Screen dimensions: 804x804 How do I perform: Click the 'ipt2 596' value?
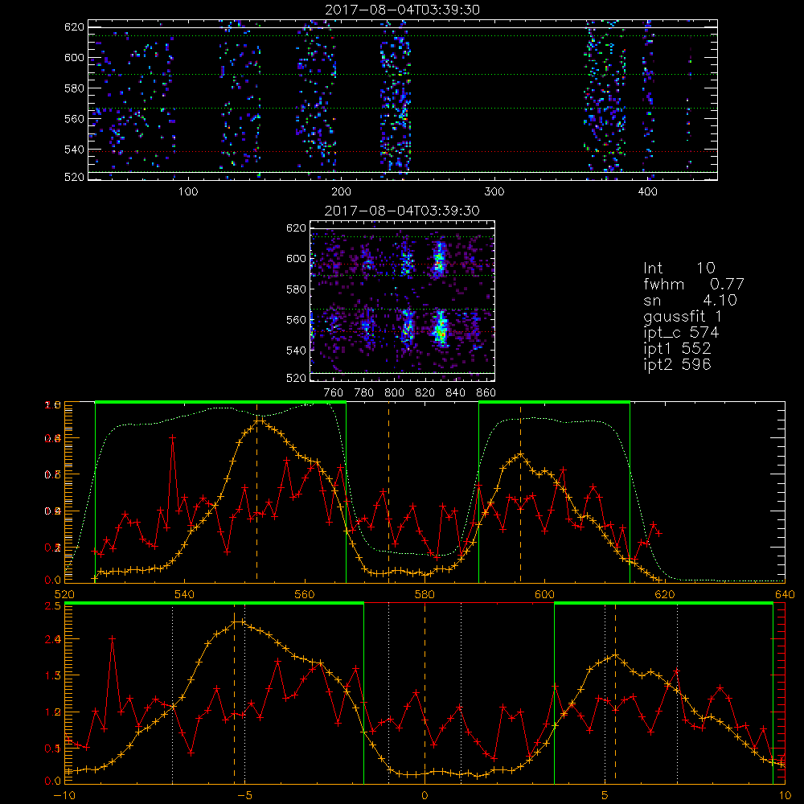pyautogui.click(x=677, y=364)
